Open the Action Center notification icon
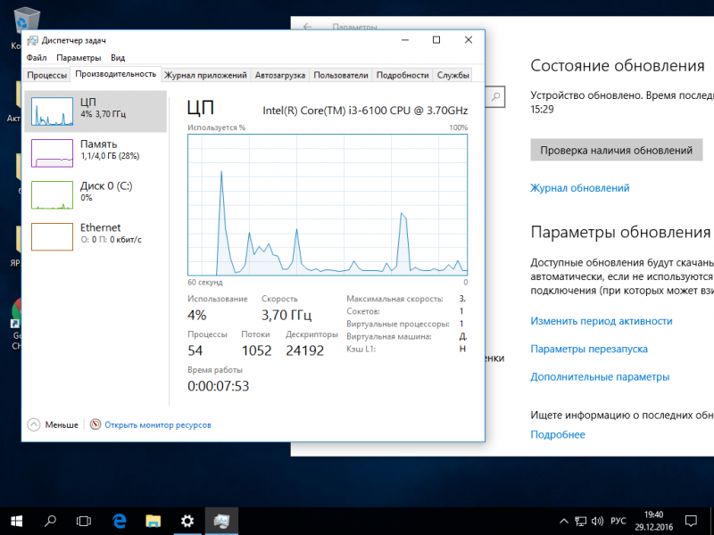 (x=691, y=522)
